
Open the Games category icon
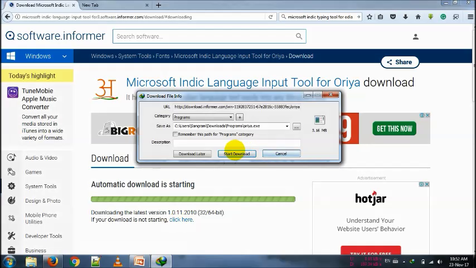click(x=11, y=172)
